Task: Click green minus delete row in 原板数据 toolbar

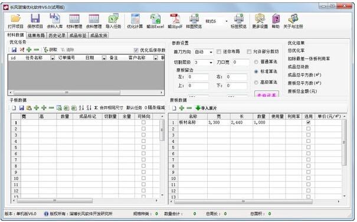Action: 189,108
